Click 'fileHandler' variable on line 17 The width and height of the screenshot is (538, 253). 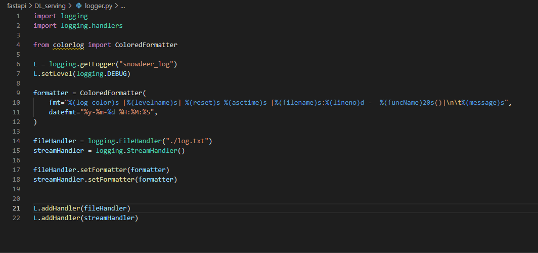[55, 170]
